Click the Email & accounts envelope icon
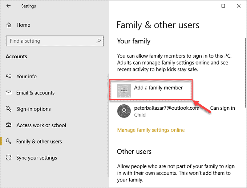Image resolution: width=247 pixels, height=188 pixels. point(8,92)
